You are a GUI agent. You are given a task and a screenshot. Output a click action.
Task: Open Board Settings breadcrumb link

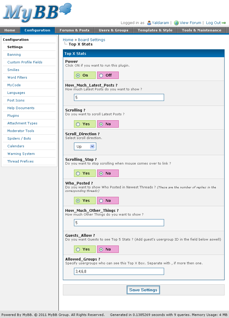[x=92, y=40]
